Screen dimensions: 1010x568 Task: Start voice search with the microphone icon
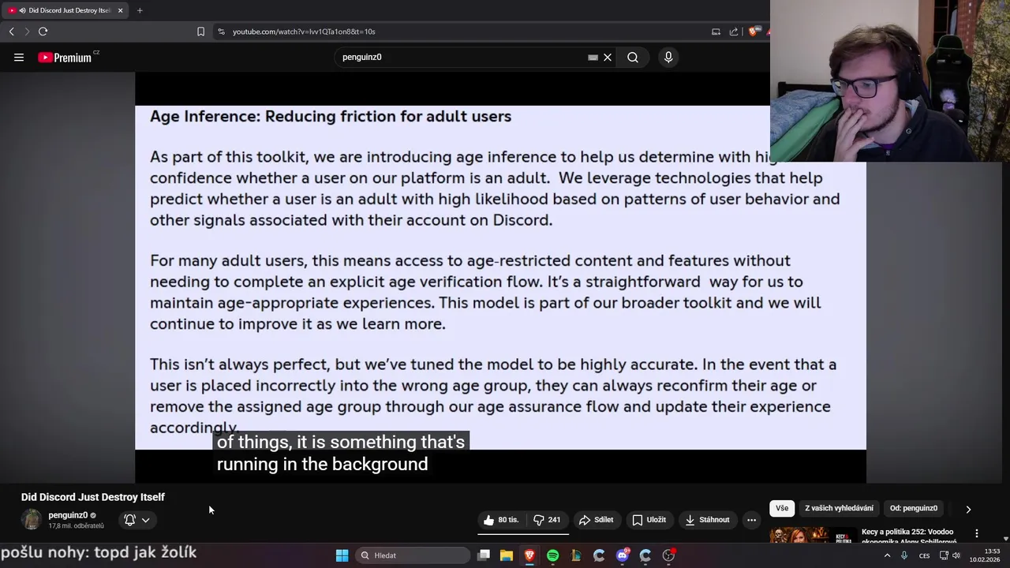[x=668, y=57]
